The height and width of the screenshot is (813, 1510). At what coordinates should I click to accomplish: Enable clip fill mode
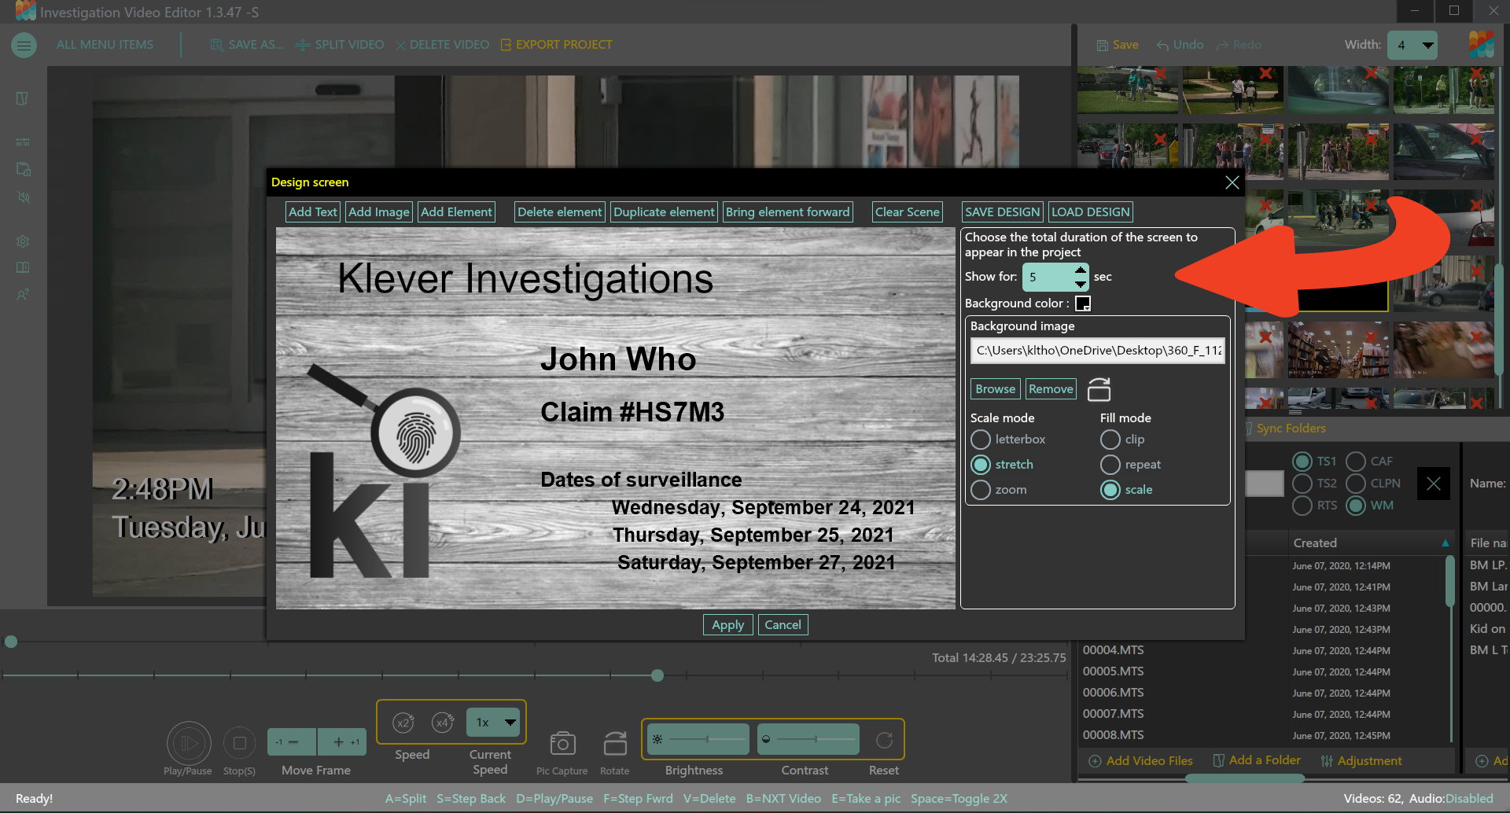click(1110, 440)
